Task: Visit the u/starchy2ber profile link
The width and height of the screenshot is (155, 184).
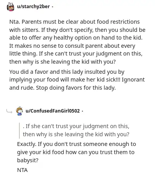Action: pos(33,7)
